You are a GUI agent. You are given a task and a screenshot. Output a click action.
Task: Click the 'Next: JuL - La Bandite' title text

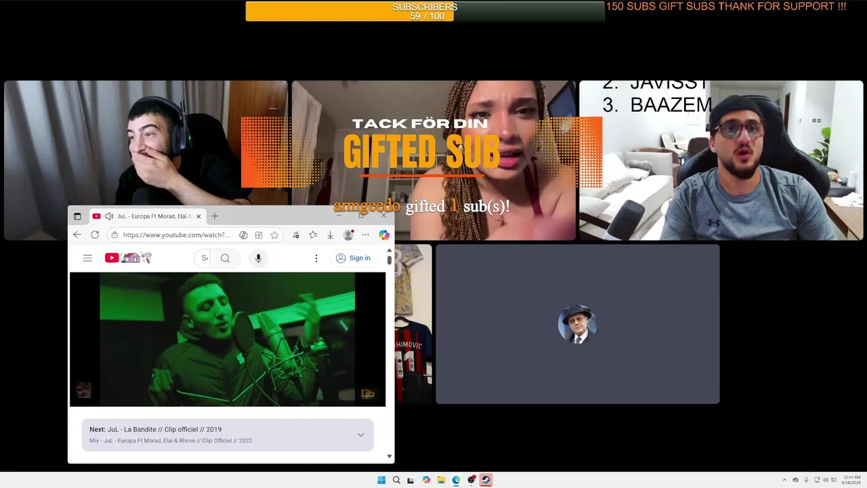click(x=156, y=429)
